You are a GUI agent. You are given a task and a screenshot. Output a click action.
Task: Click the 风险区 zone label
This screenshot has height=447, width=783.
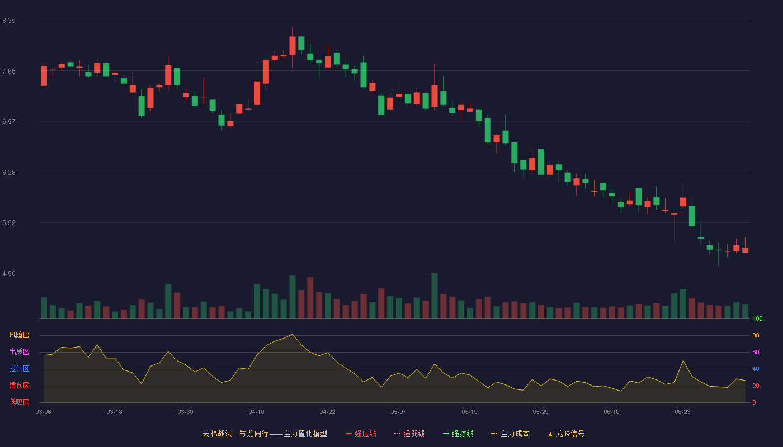(x=19, y=335)
